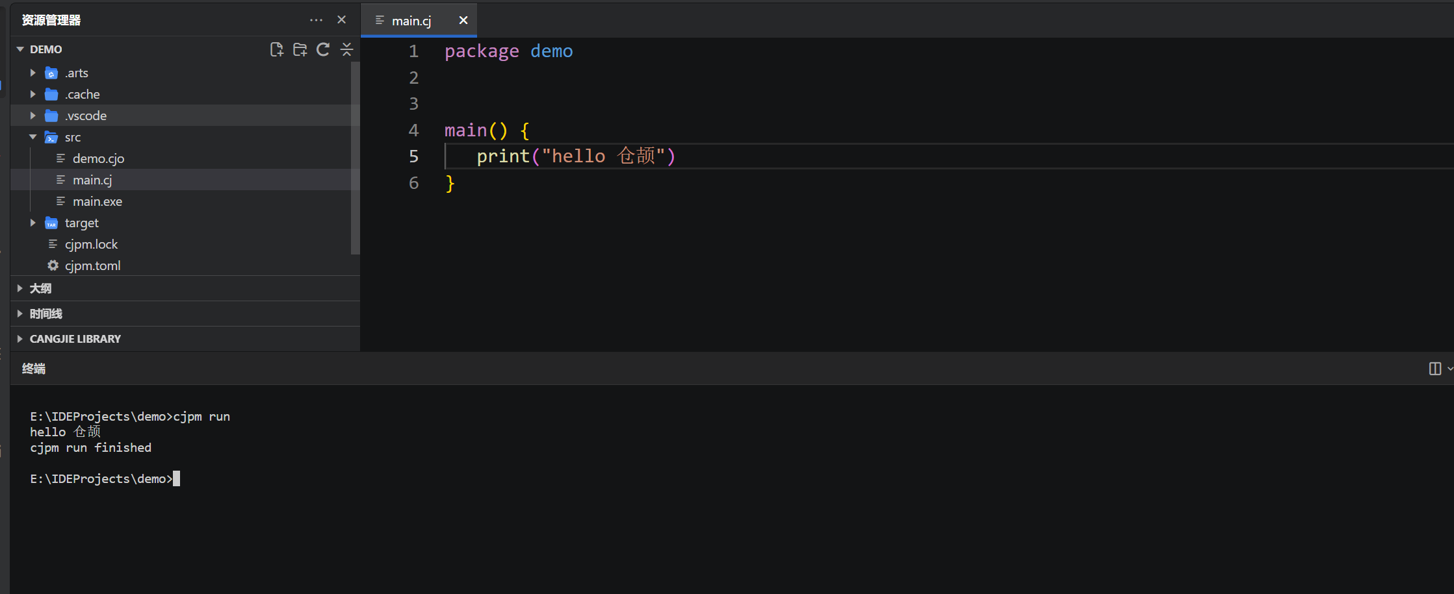Click the print statement on line 5
Viewport: 1454px width, 594px height.
[x=576, y=156]
